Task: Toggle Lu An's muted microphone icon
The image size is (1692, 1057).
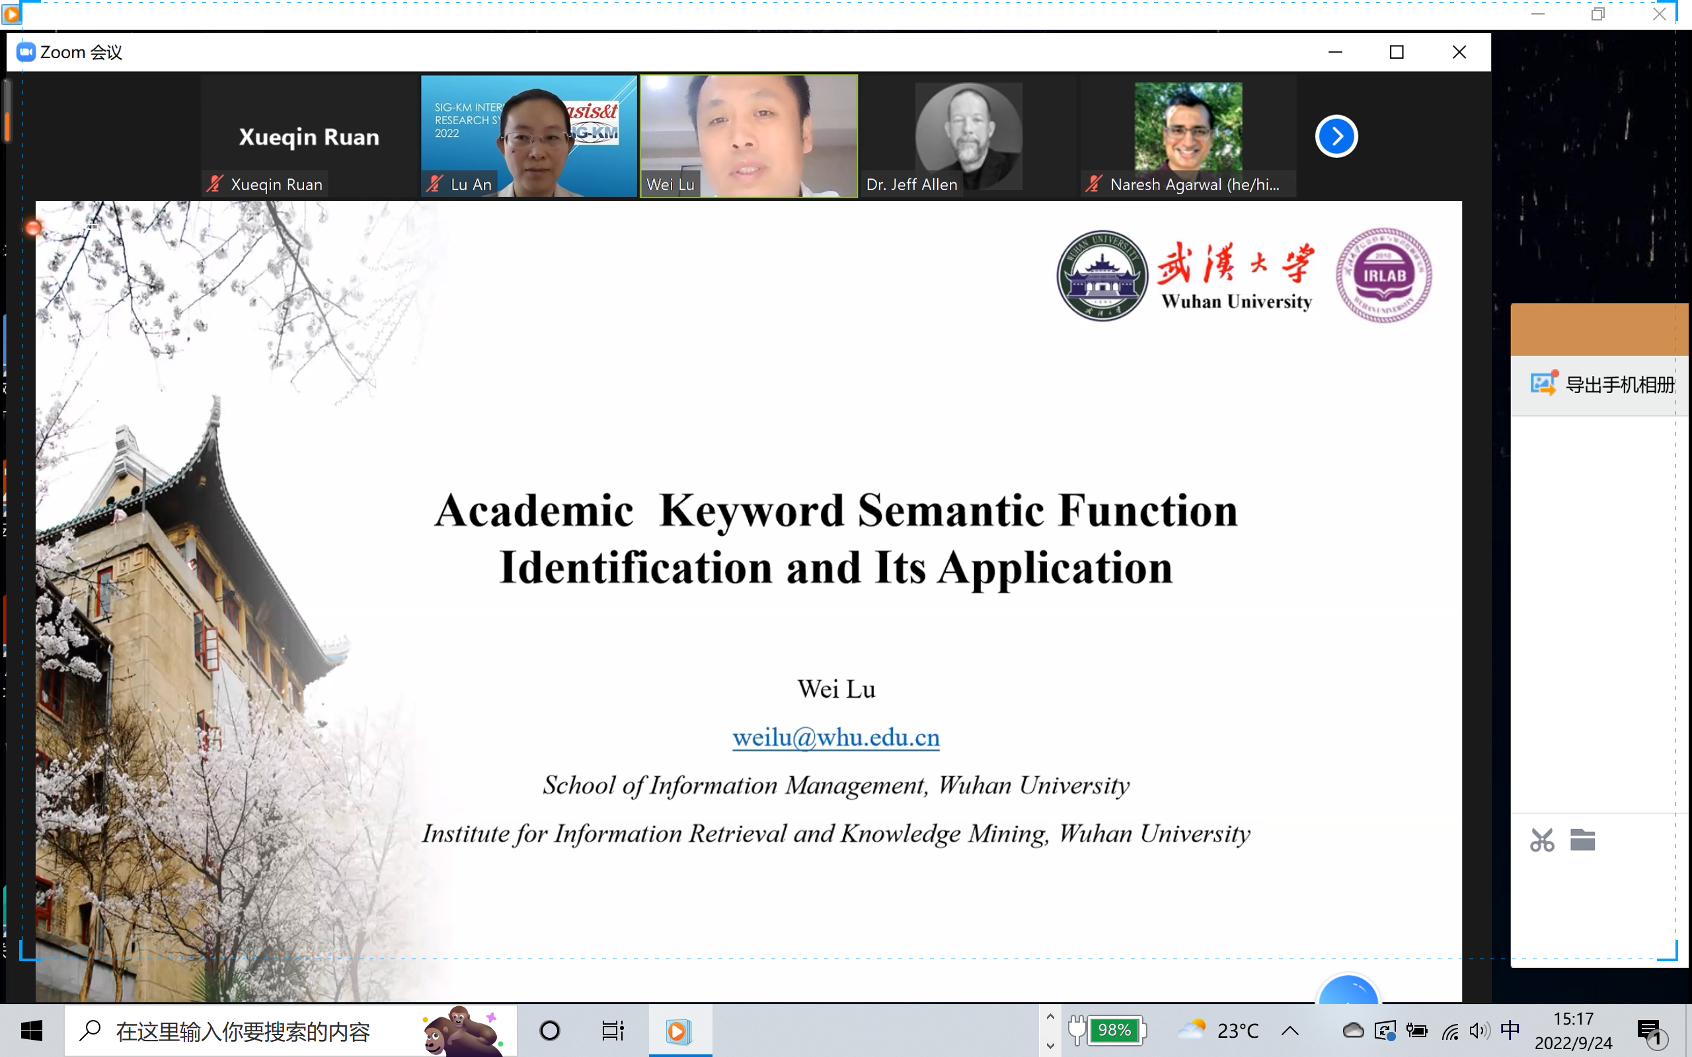Action: click(x=435, y=184)
